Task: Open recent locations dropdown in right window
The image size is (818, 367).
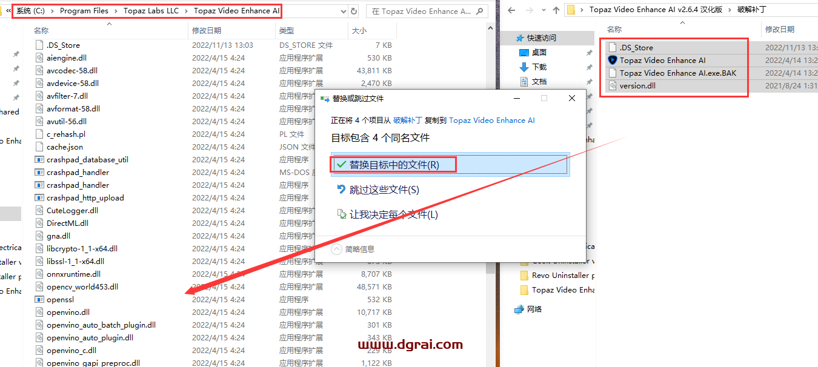Action: 542,10
